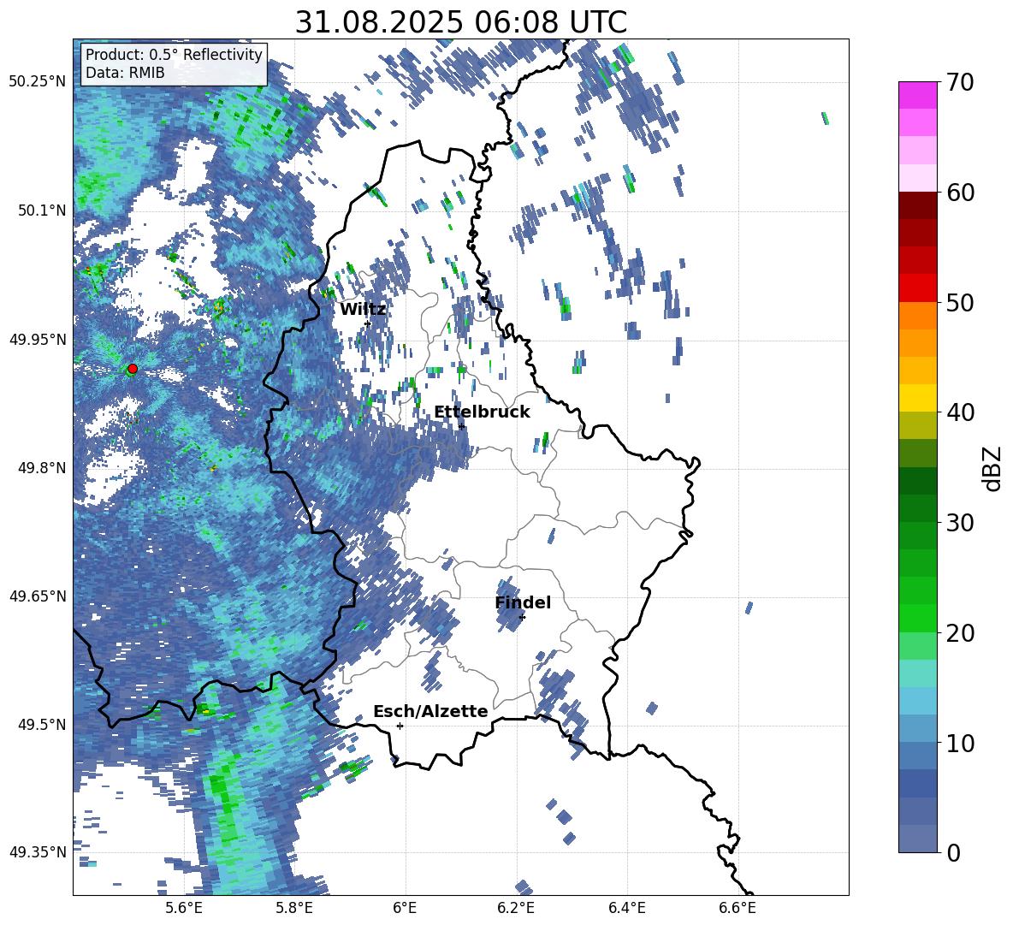
Task: Click the 50.25°N latitude label
Action: click(38, 82)
